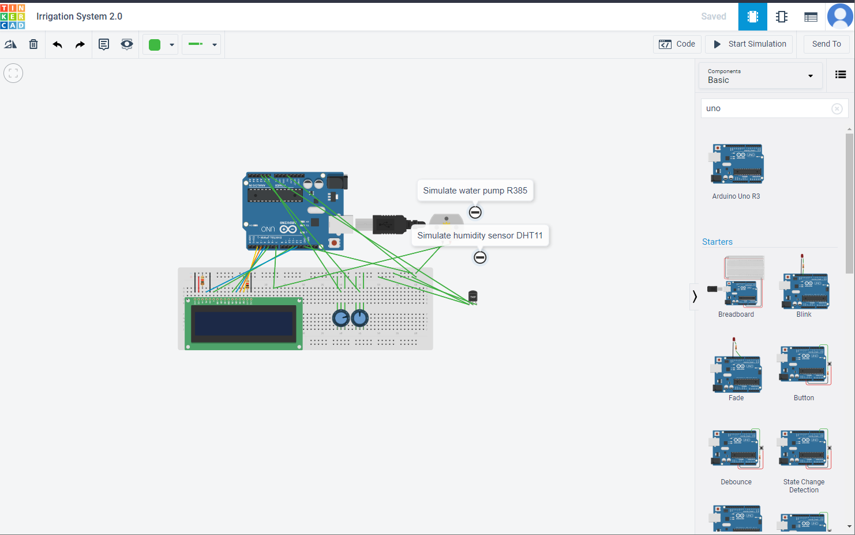
Task: Switch to schematic view
Action: (782, 17)
